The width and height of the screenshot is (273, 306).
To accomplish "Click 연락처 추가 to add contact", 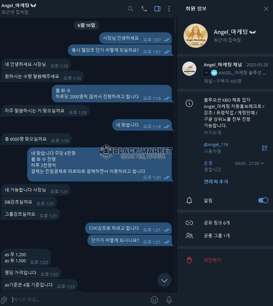I will [x=216, y=182].
